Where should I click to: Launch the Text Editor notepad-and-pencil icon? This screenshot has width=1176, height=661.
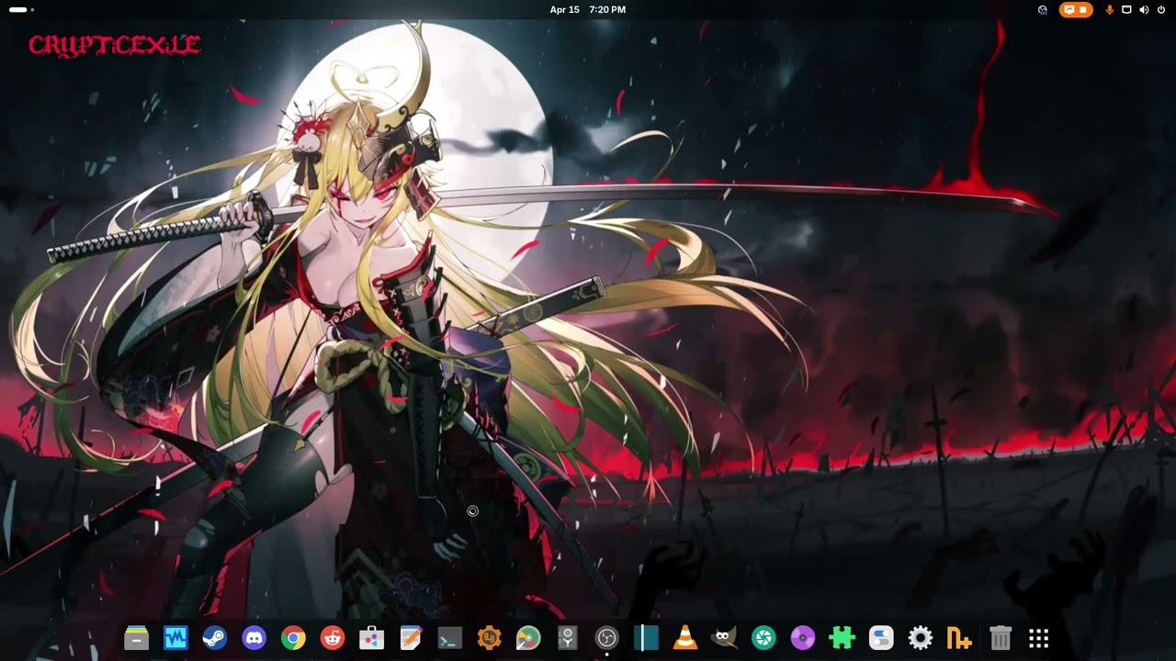pyautogui.click(x=411, y=638)
